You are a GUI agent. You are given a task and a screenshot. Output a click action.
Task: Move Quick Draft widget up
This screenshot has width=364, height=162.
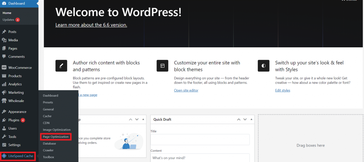pyautogui.click(x=239, y=120)
